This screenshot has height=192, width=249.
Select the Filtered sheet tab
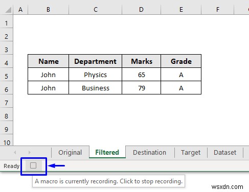(x=107, y=152)
